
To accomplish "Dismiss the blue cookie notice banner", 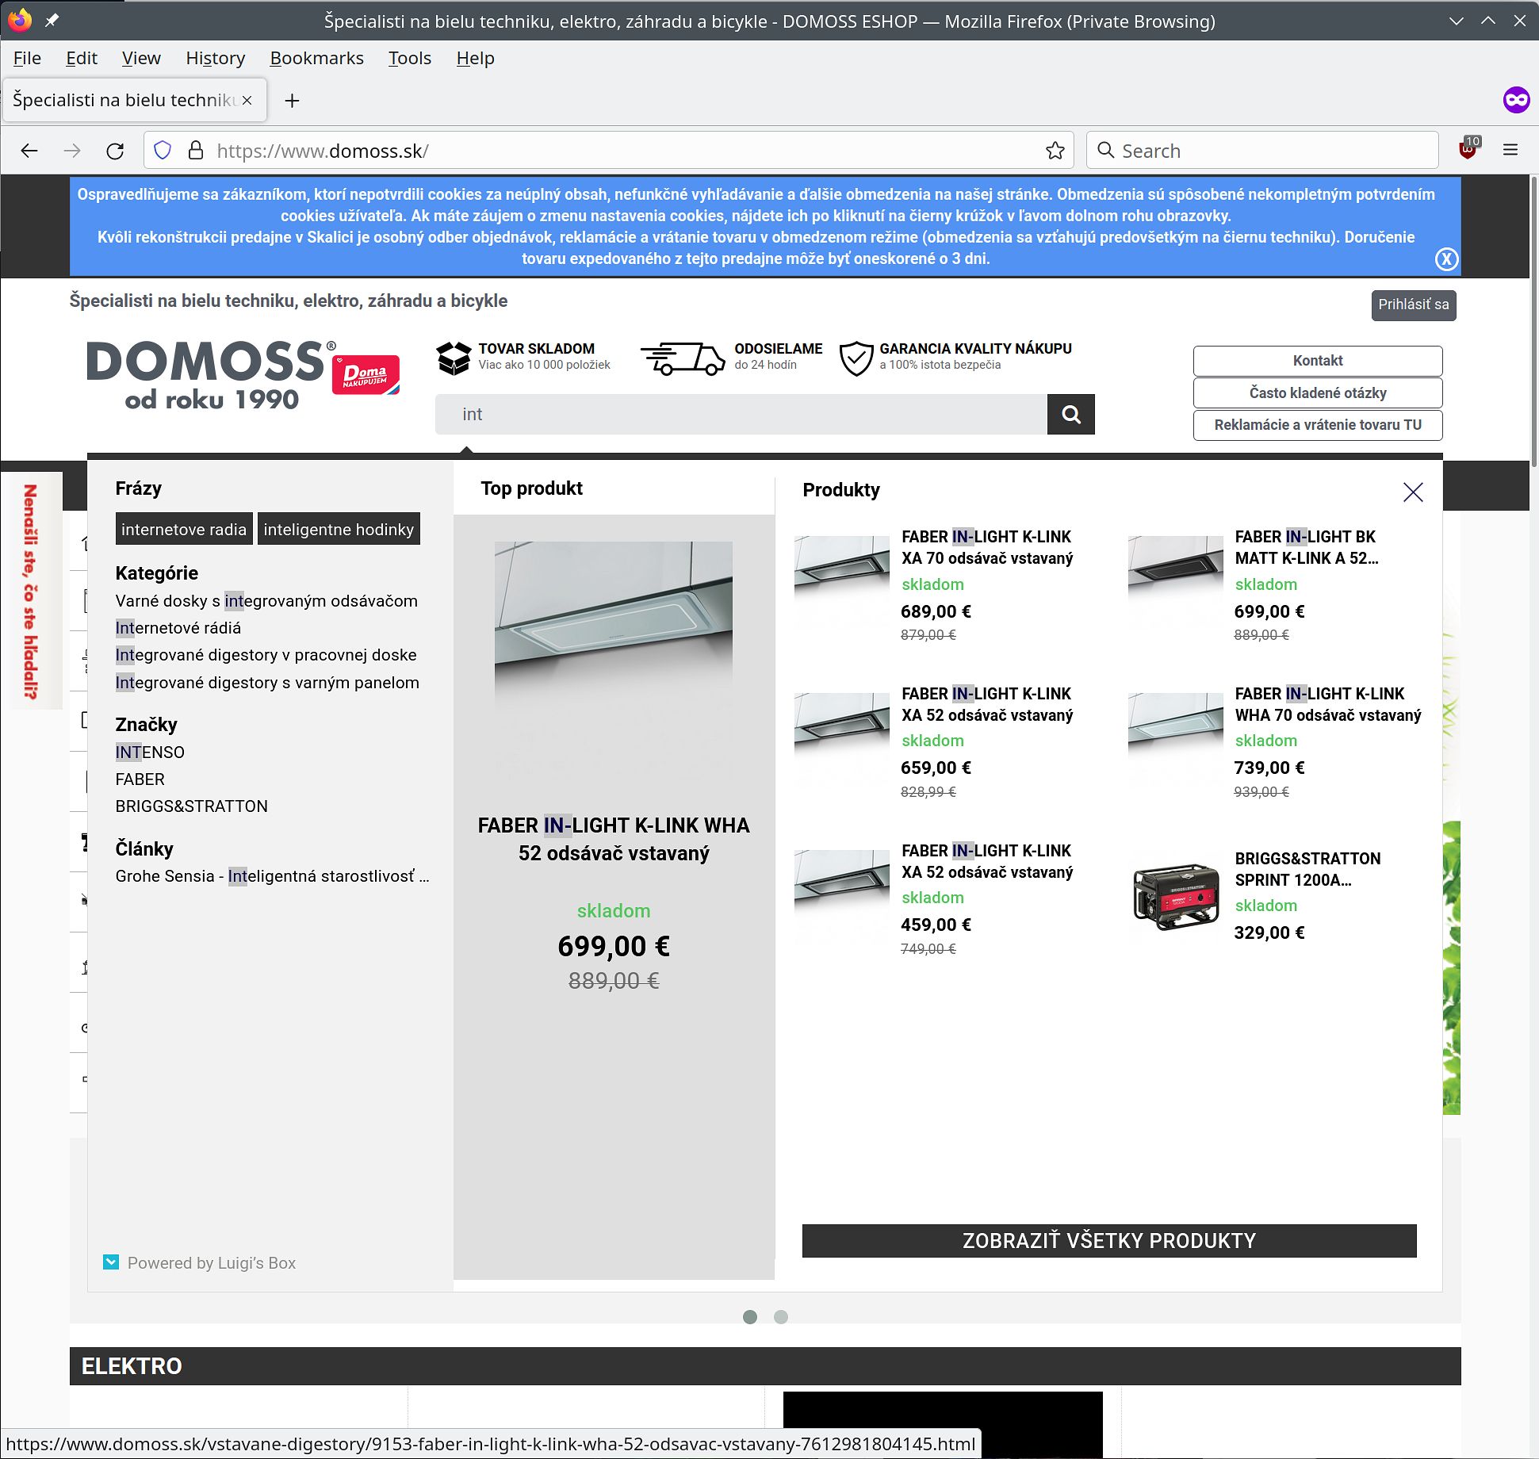I will click(x=1446, y=259).
